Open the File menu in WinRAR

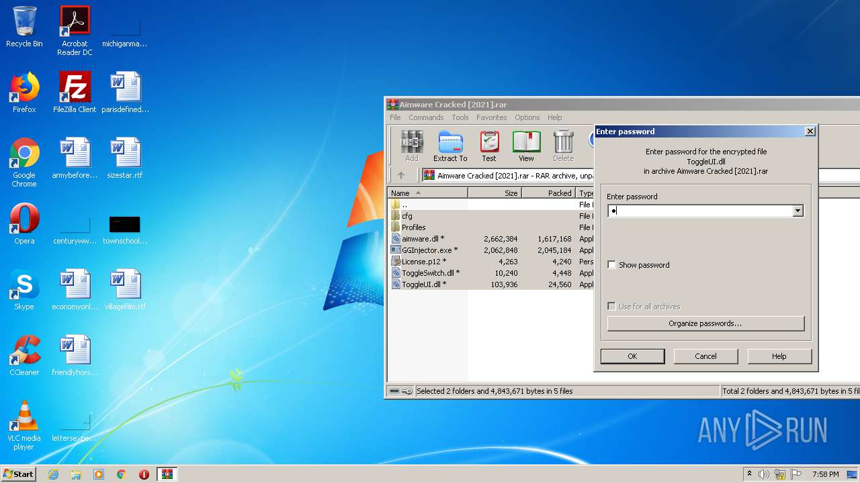(x=395, y=117)
